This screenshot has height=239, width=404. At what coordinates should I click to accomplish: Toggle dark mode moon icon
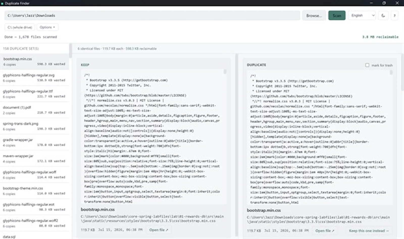383,16
